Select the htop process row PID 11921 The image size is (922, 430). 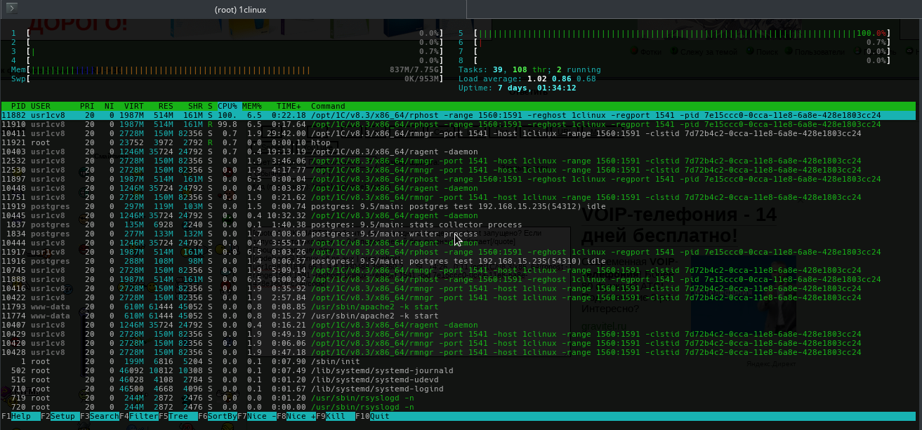[x=459, y=142]
